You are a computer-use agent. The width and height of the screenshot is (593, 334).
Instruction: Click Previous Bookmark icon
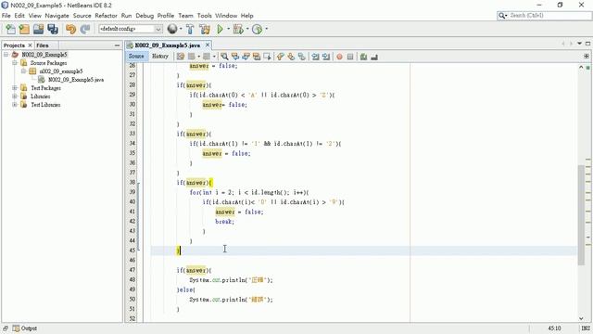(x=280, y=57)
